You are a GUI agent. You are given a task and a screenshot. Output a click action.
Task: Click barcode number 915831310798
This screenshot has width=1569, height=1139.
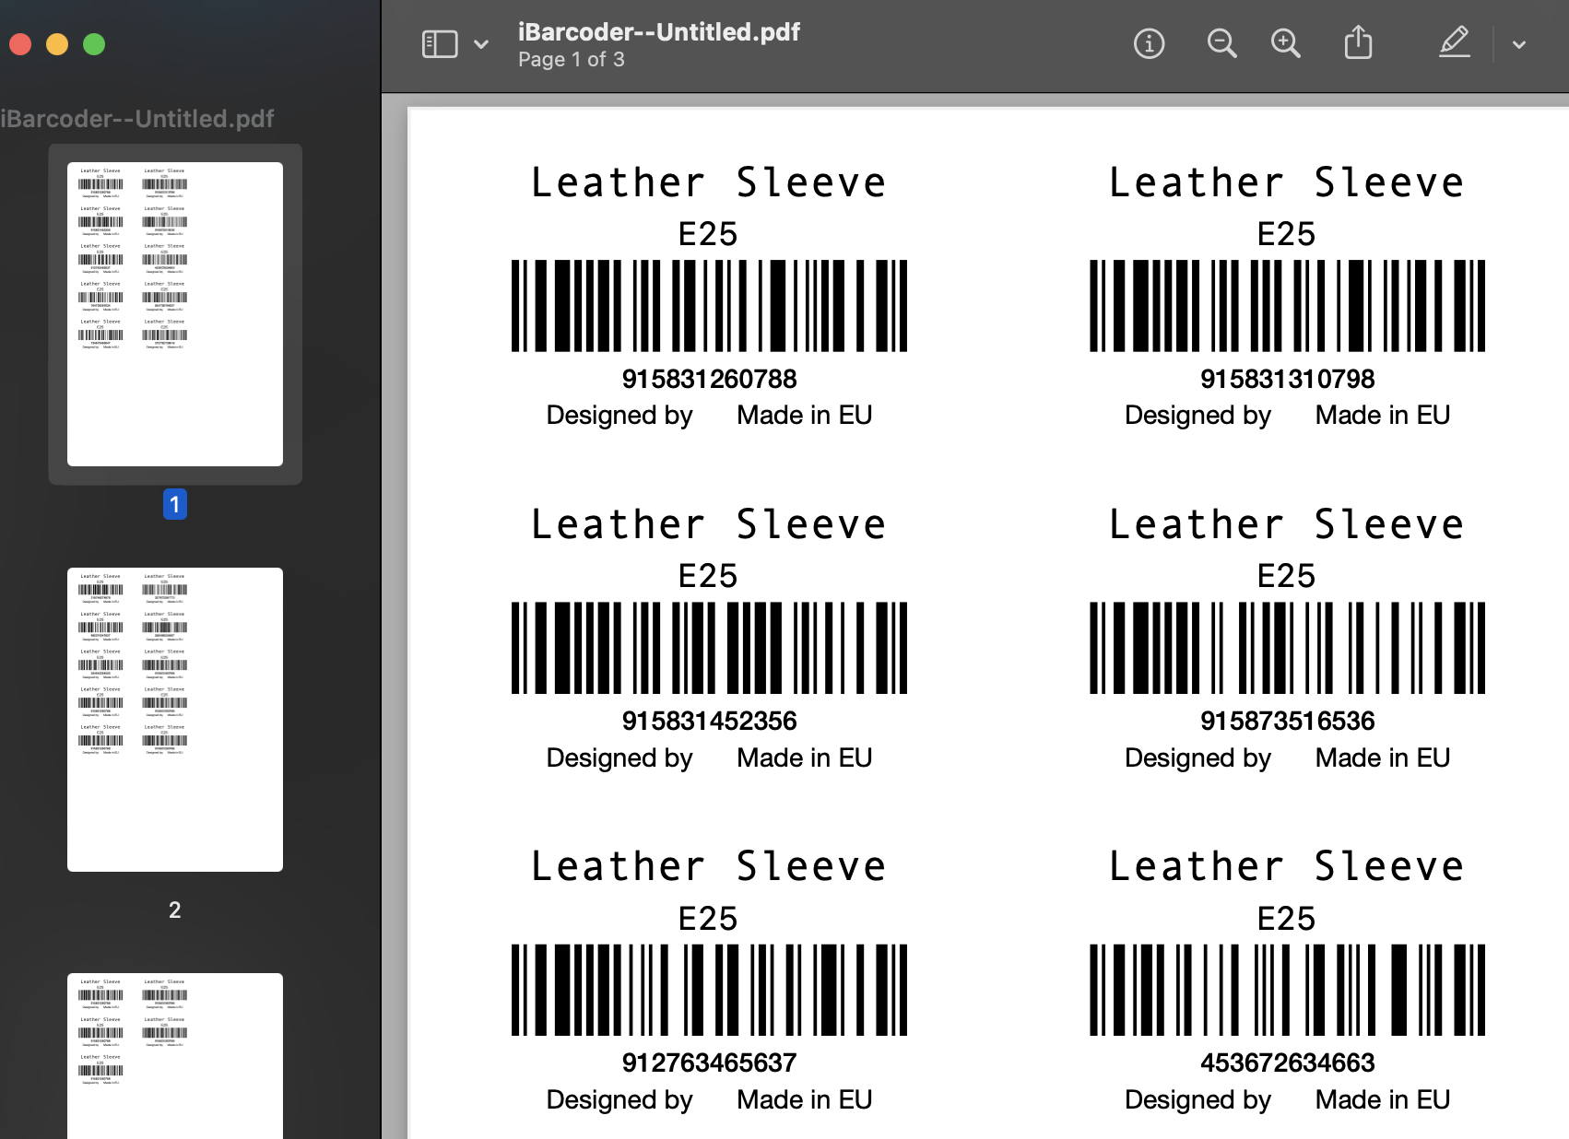point(1287,379)
